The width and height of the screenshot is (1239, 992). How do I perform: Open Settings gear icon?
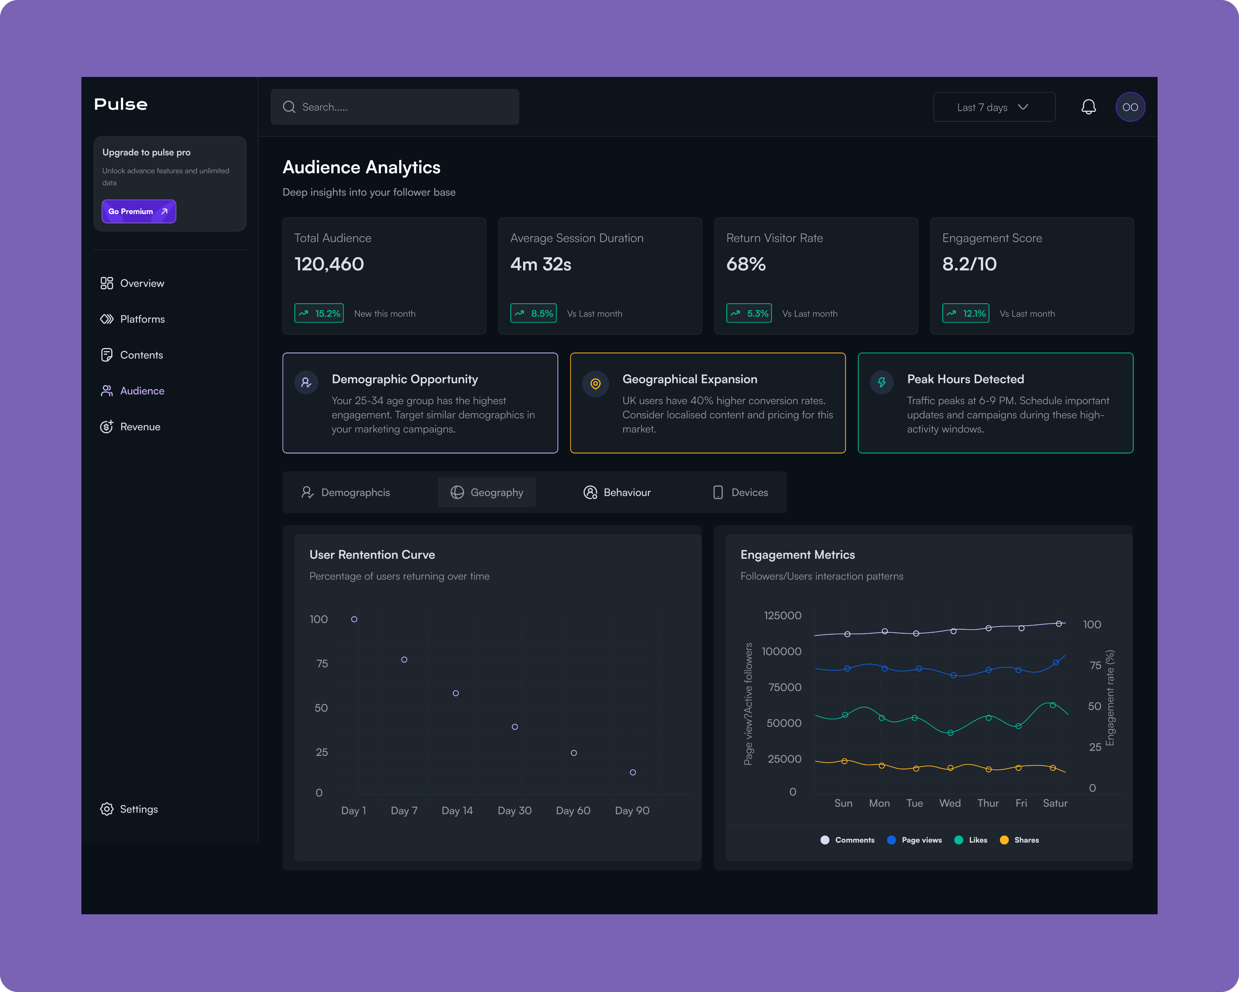(x=107, y=809)
